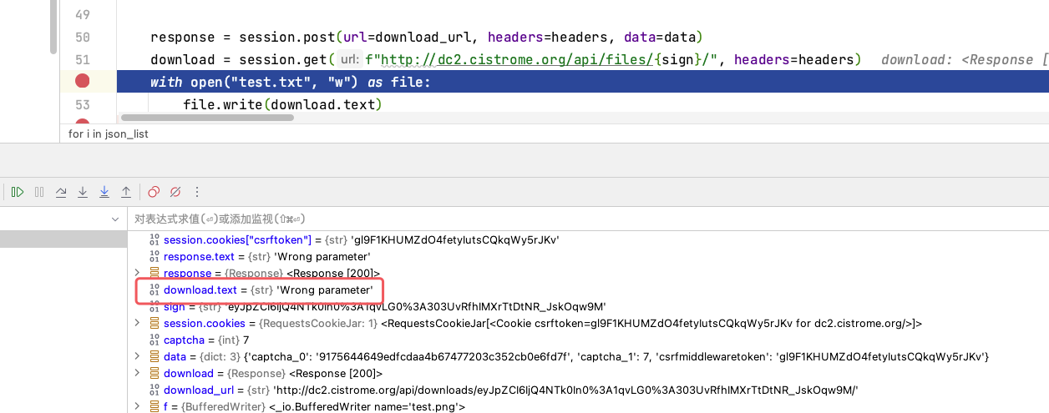Expand the session.cookies RequestsCookieJar node
Image resolution: width=1049 pixels, height=413 pixels.
[x=138, y=323]
